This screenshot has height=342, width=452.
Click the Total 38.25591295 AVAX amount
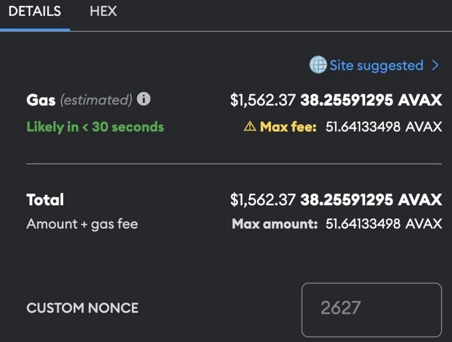click(371, 199)
